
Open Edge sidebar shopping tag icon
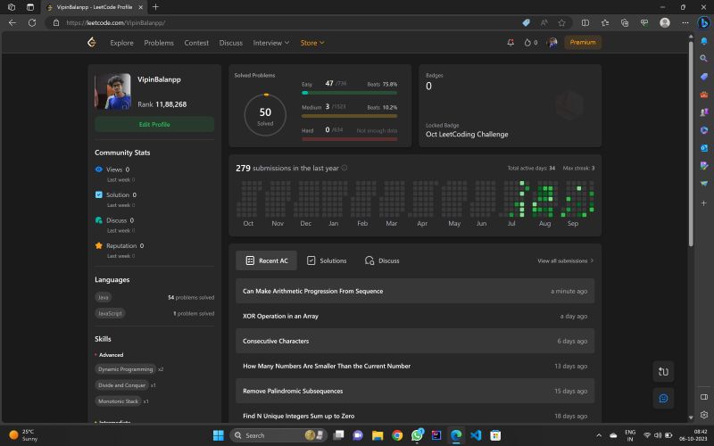pyautogui.click(x=703, y=77)
